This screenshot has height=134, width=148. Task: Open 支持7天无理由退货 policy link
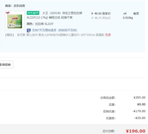(x=54, y=30)
